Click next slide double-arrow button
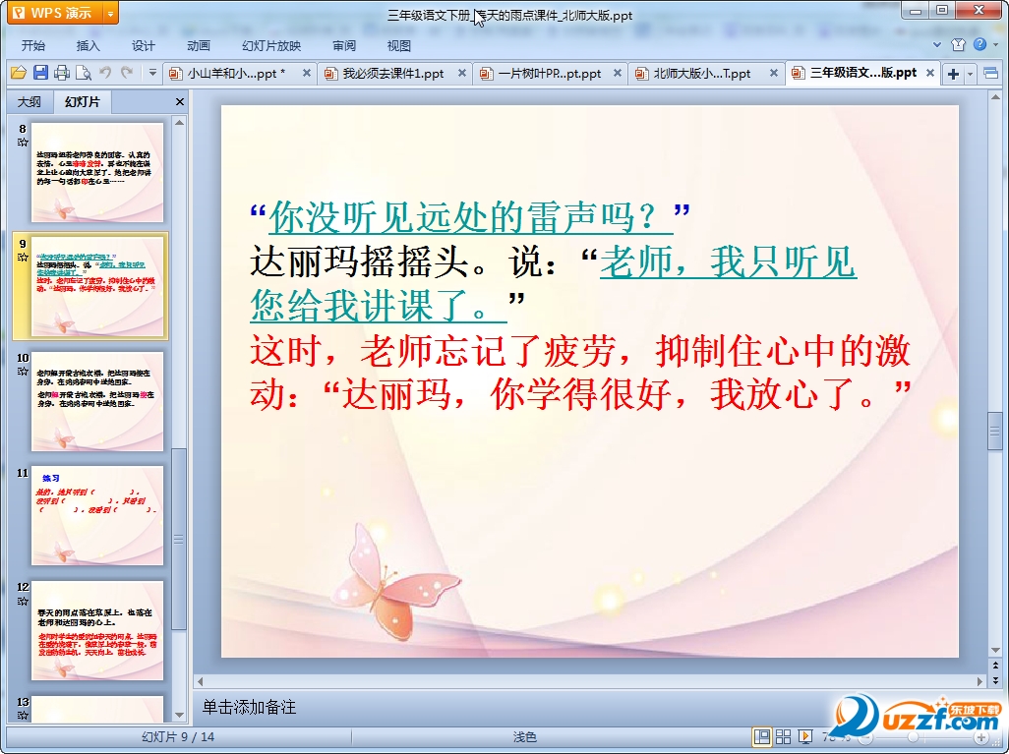The image size is (1009, 754). pyautogui.click(x=995, y=680)
